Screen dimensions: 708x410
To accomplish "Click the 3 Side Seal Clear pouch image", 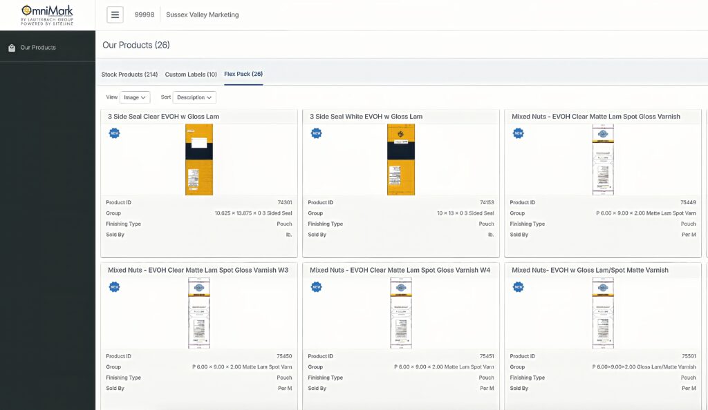I will point(199,160).
